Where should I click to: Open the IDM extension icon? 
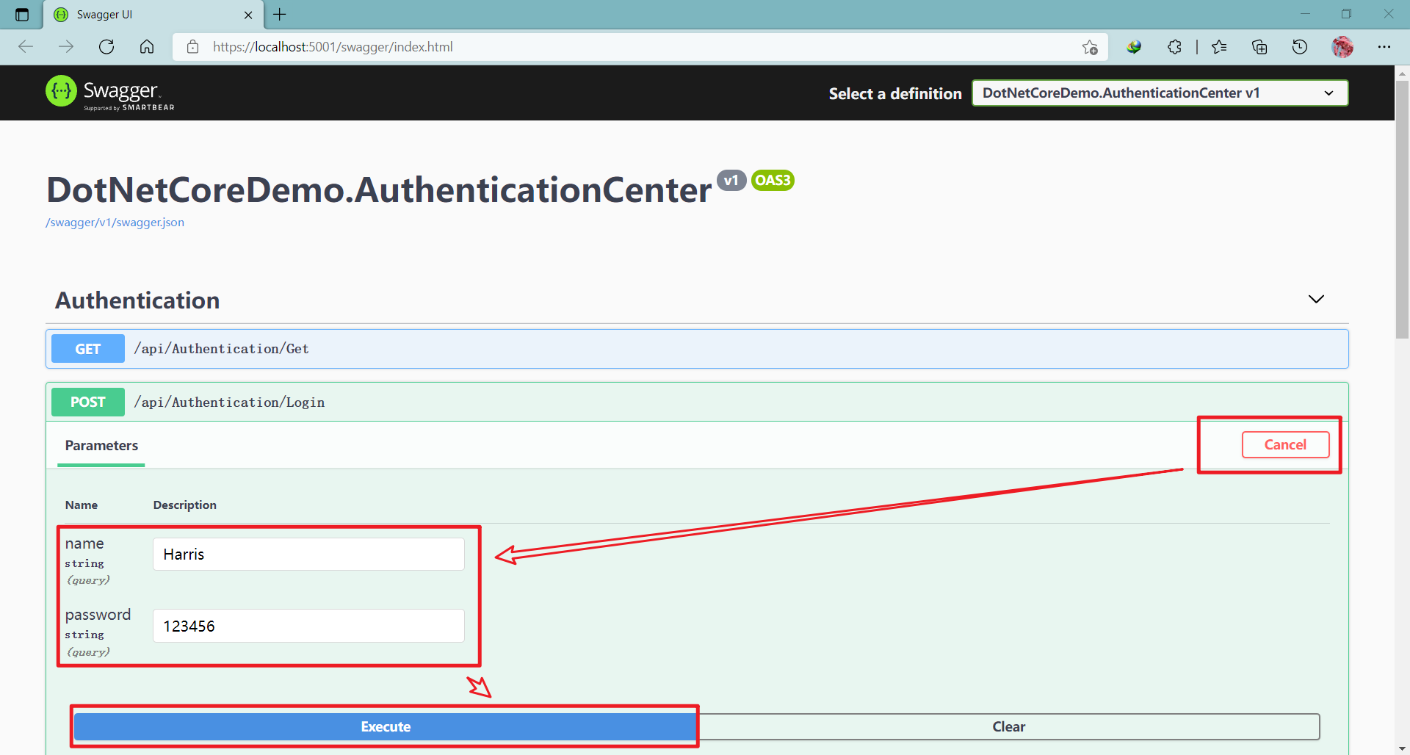(1134, 47)
